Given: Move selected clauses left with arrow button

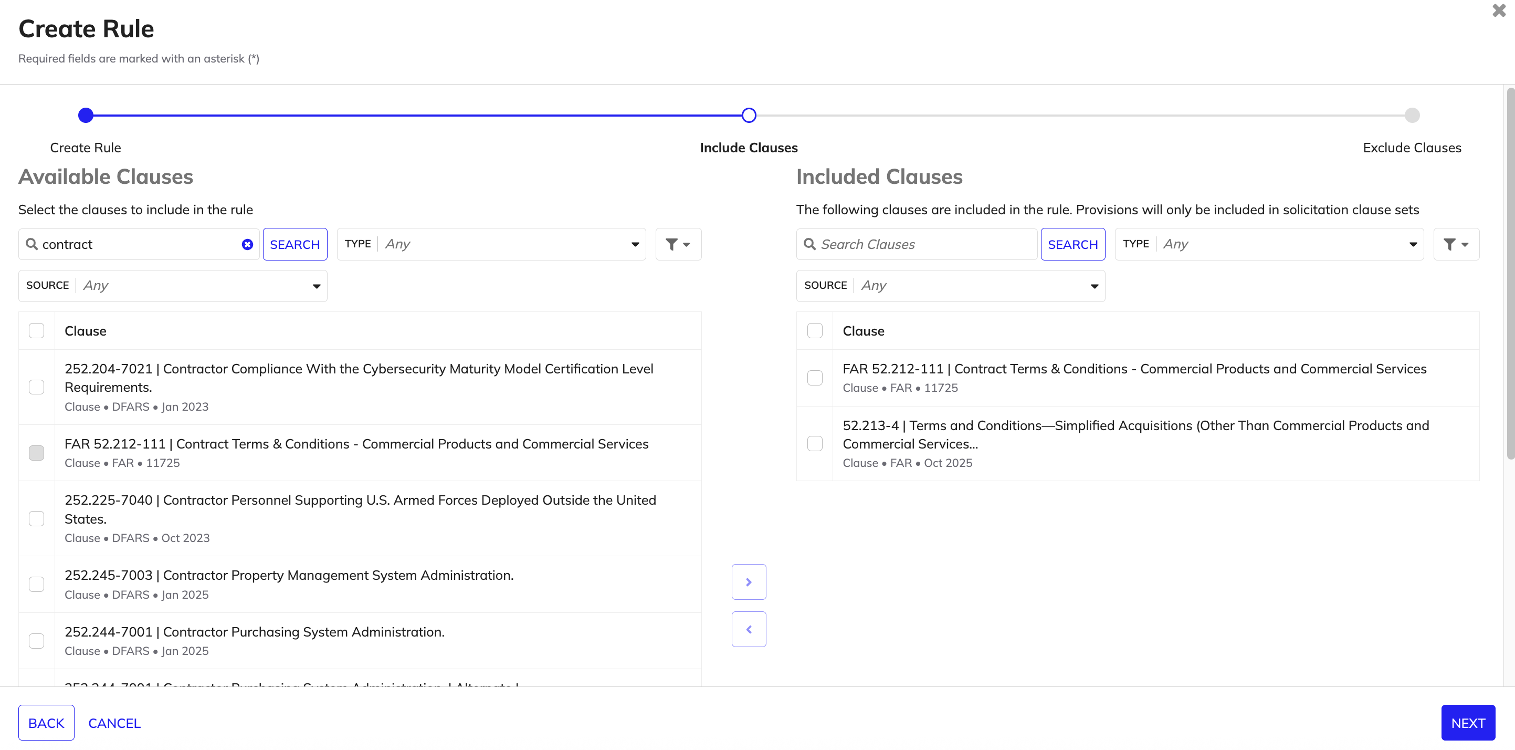Looking at the screenshot, I should pos(749,629).
